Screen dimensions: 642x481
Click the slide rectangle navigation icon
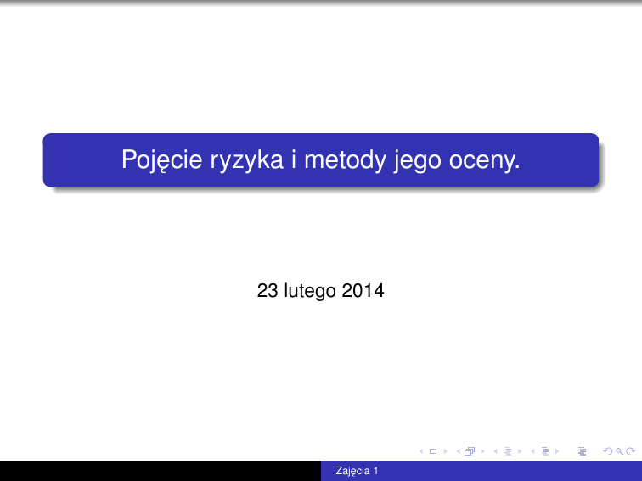pyautogui.click(x=433, y=452)
